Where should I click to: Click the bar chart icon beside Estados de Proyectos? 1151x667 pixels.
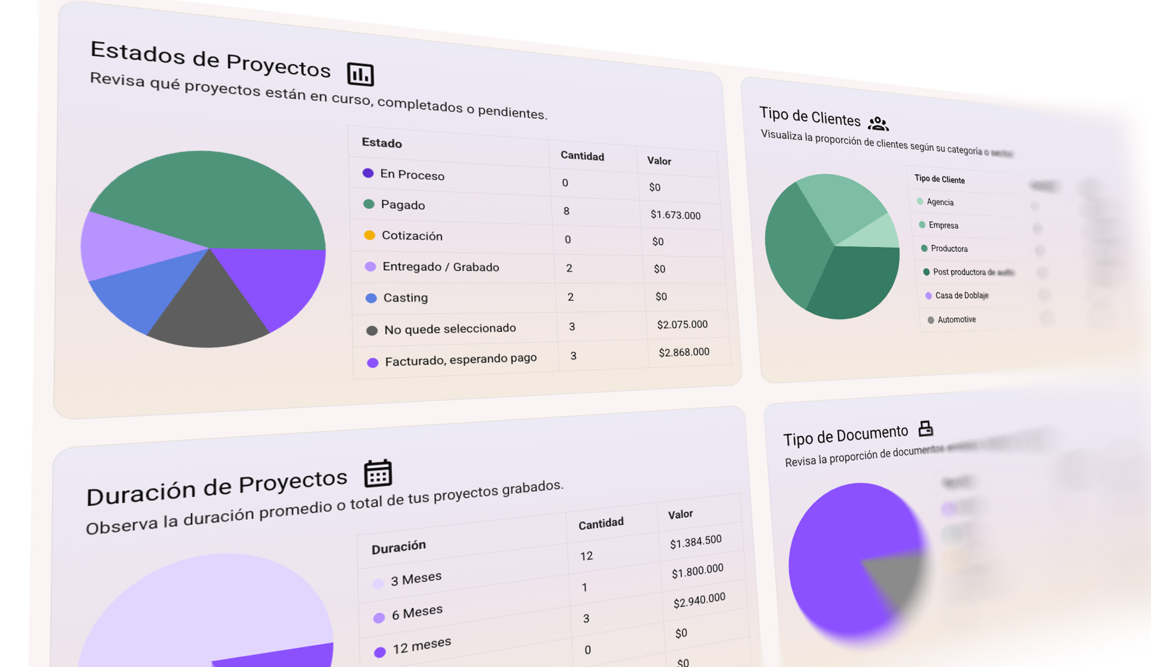point(360,74)
